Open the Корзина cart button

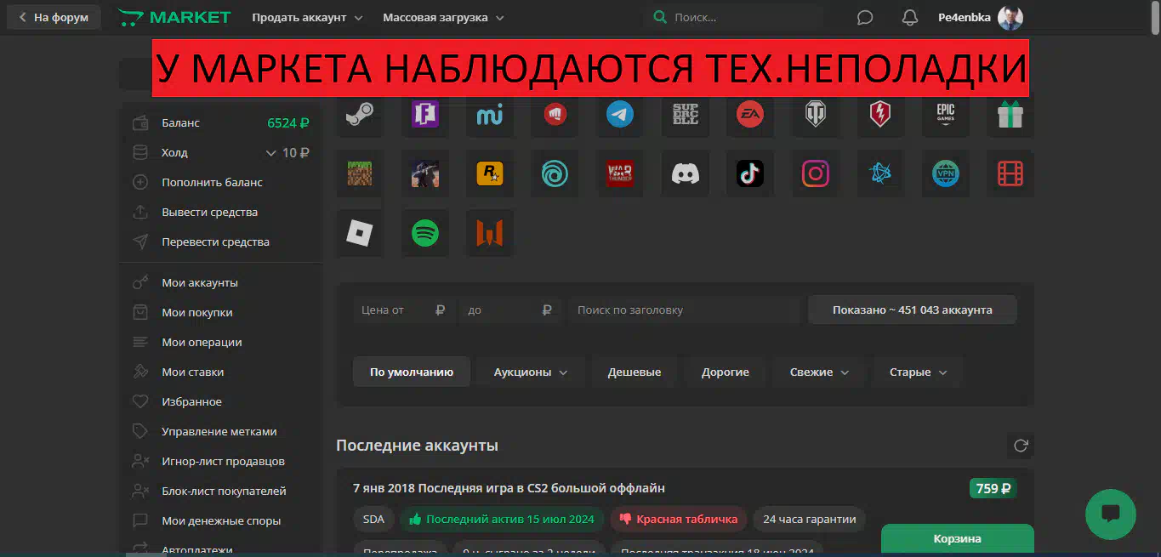(958, 539)
